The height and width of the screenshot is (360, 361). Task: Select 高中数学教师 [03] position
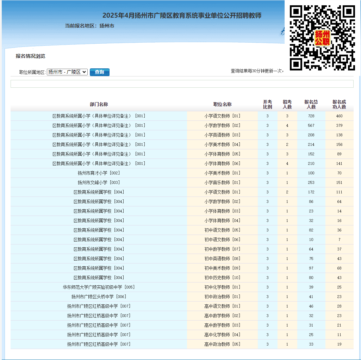222,325
